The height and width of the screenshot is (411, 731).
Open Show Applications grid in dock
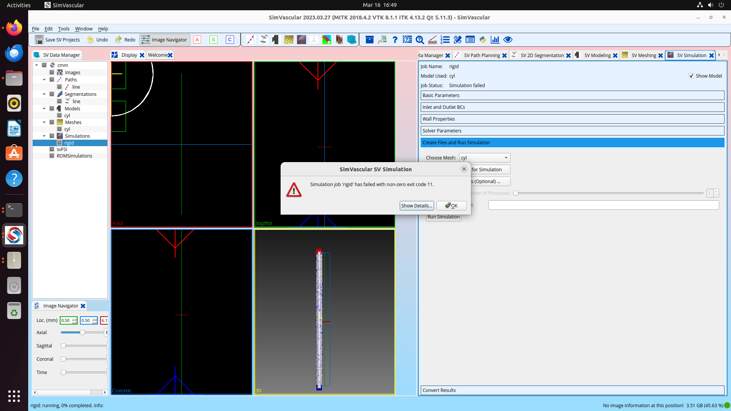click(x=14, y=396)
